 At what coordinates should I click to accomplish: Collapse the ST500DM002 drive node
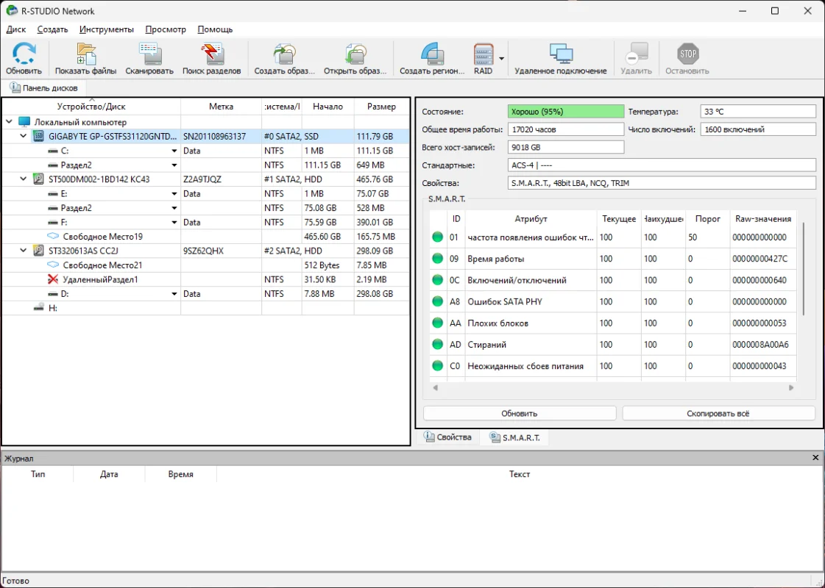22,179
